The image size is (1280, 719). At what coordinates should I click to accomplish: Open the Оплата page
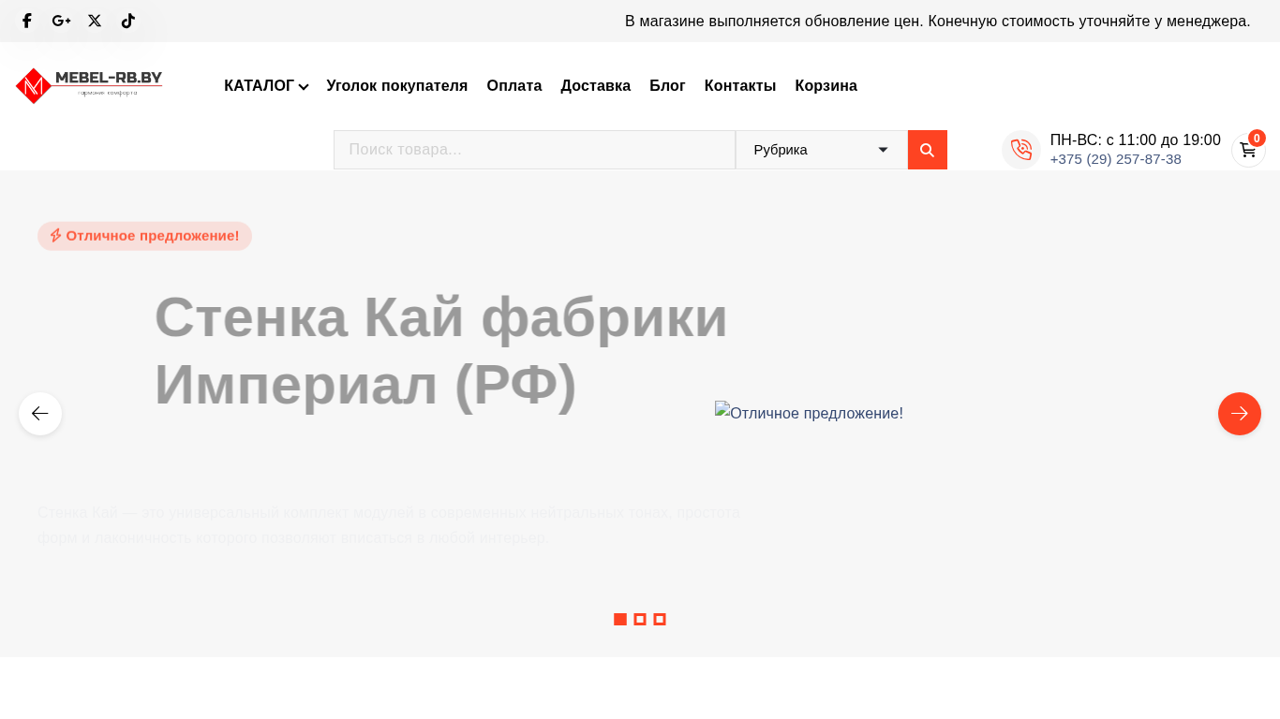pos(514,86)
